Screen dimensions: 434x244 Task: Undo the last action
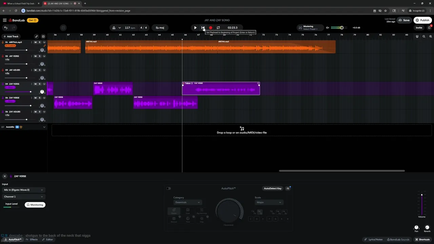click(5, 28)
